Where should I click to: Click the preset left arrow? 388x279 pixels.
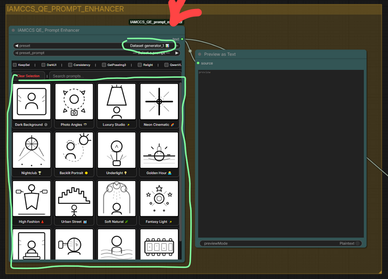[x=17, y=45]
